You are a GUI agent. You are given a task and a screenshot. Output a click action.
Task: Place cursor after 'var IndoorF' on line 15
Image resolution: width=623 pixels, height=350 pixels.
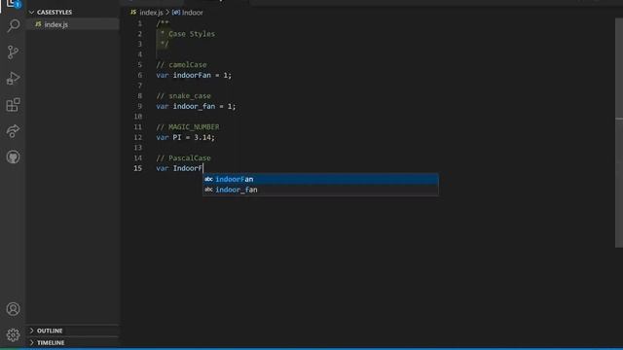point(203,168)
